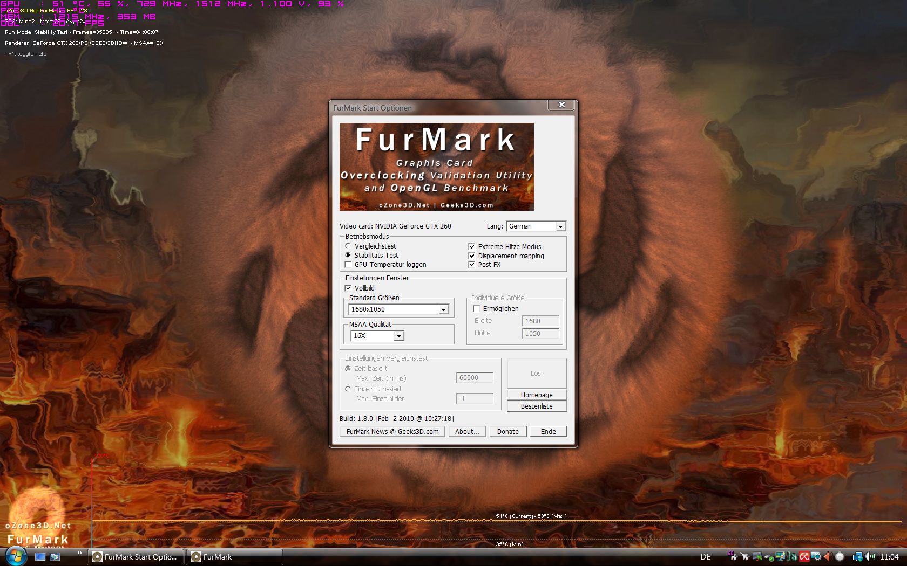
Task: Switch to the FurMark taskbar button
Action: pos(234,557)
